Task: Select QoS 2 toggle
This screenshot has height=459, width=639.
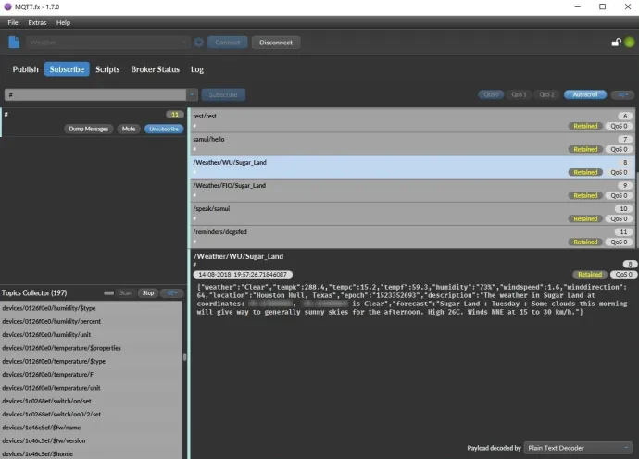Action: click(546, 95)
